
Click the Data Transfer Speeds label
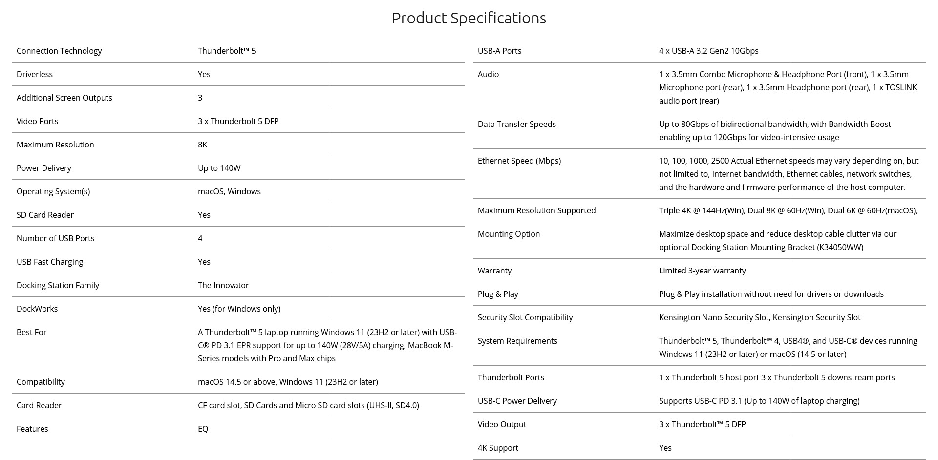click(x=517, y=124)
